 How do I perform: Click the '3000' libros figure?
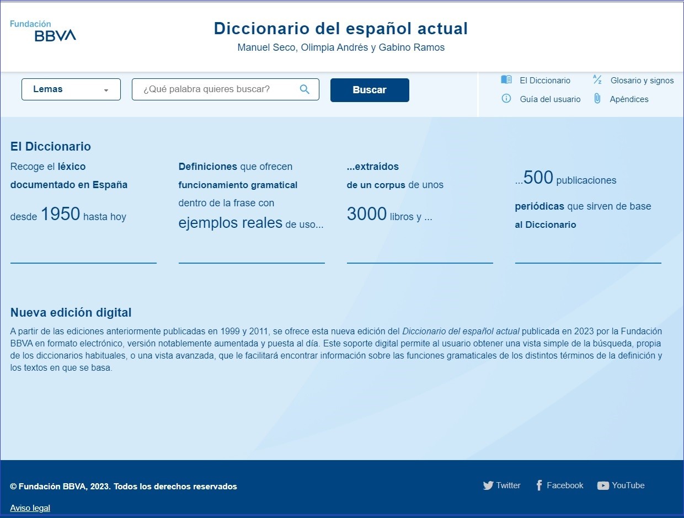tap(367, 213)
